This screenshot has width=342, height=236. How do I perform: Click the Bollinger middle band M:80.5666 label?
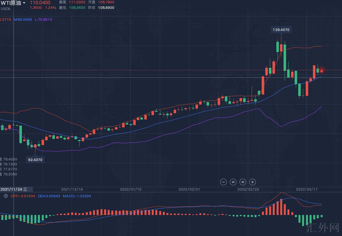pos(23,20)
